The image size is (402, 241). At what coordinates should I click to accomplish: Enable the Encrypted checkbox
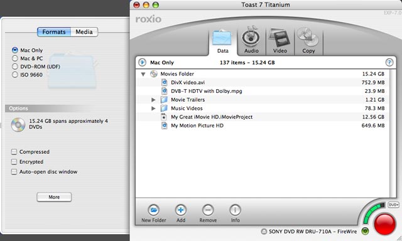(x=14, y=162)
